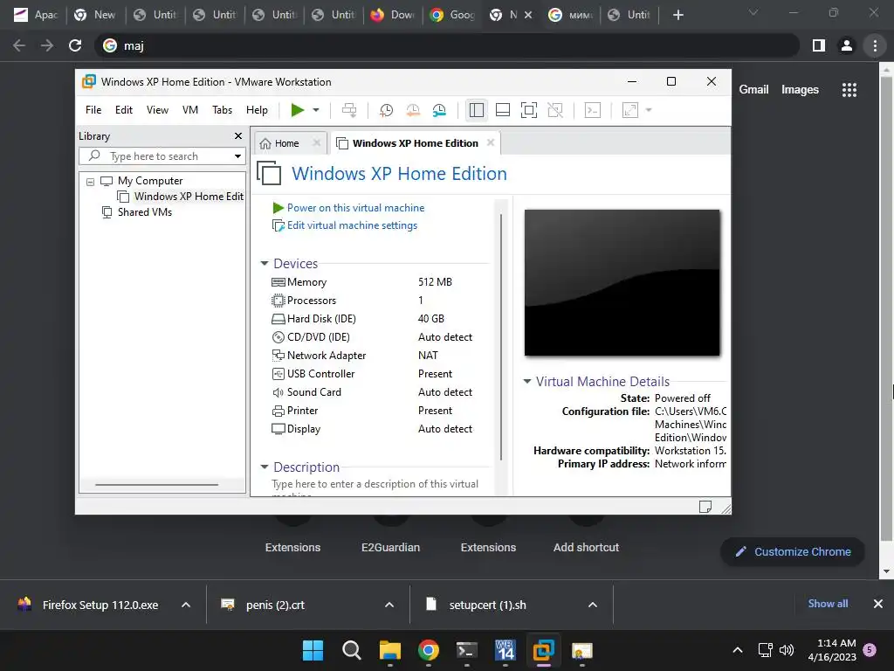Click the Unity mode toolbar icon
Screen dimensions: 894x671
tap(554, 110)
